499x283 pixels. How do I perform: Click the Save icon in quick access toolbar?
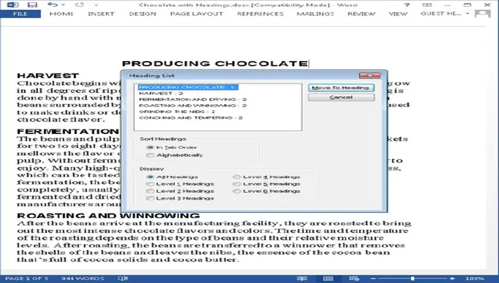(x=32, y=4)
